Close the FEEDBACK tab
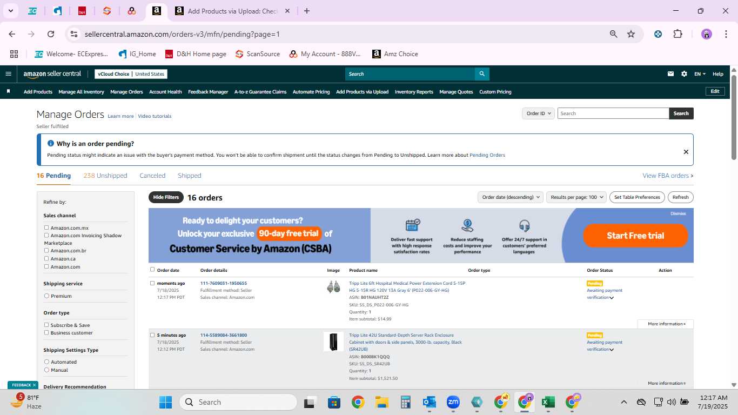 tap(34, 385)
